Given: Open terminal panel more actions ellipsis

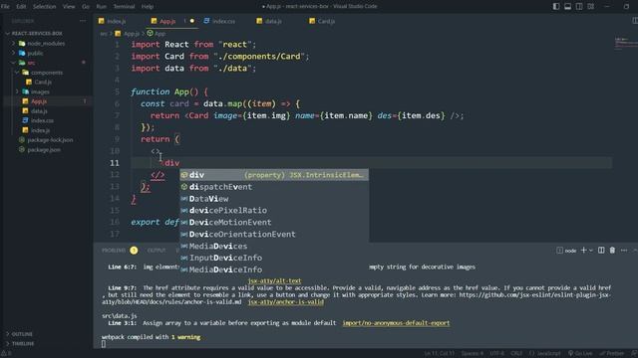Looking at the screenshot, I should (624, 251).
